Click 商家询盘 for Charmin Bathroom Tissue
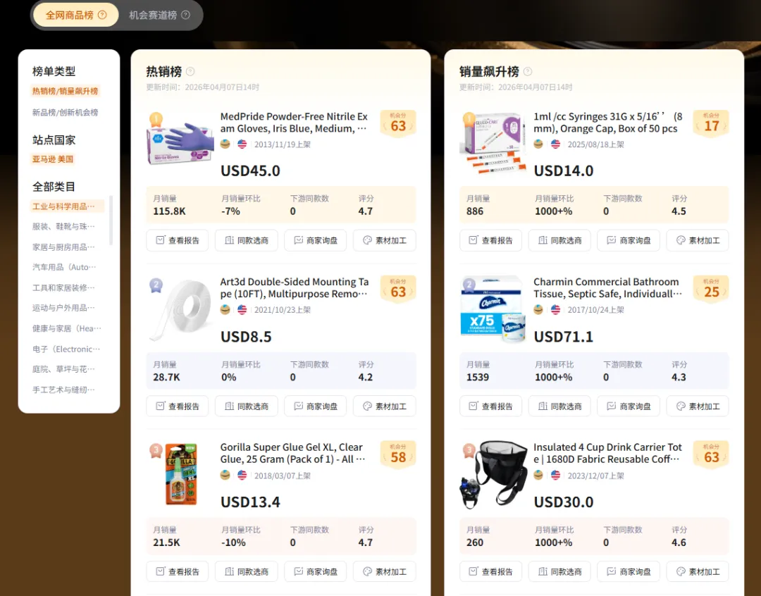Screen dimensions: 761x596 point(629,406)
